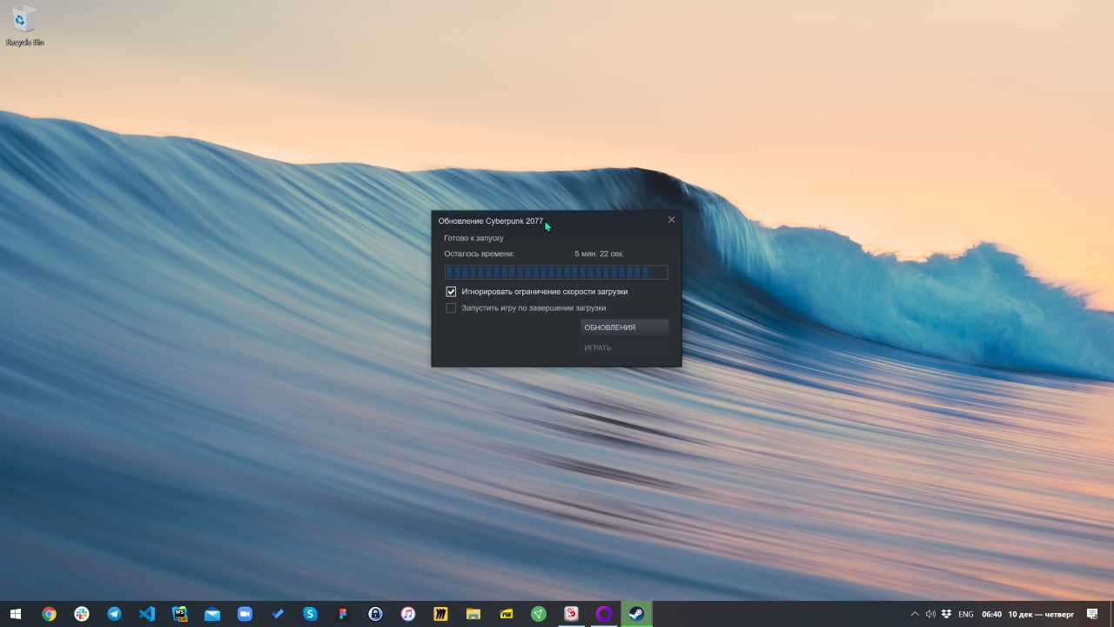Open Miro from the taskbar
The height and width of the screenshot is (627, 1114).
(440, 614)
